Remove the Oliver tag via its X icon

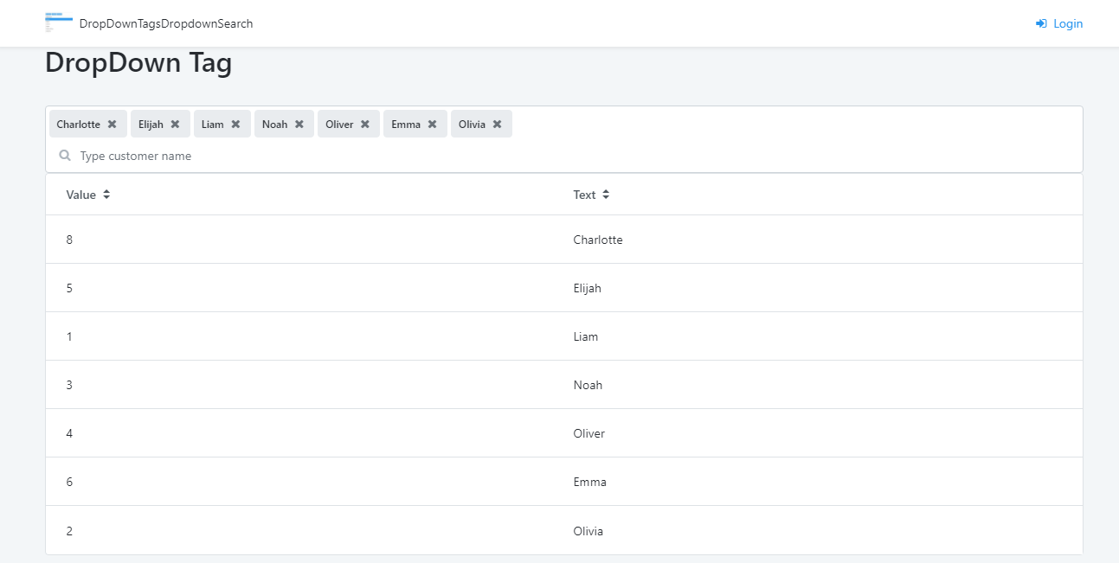pyautogui.click(x=364, y=124)
